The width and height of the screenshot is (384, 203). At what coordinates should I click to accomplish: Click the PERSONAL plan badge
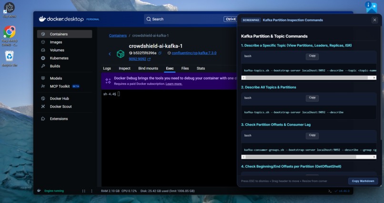click(x=93, y=19)
